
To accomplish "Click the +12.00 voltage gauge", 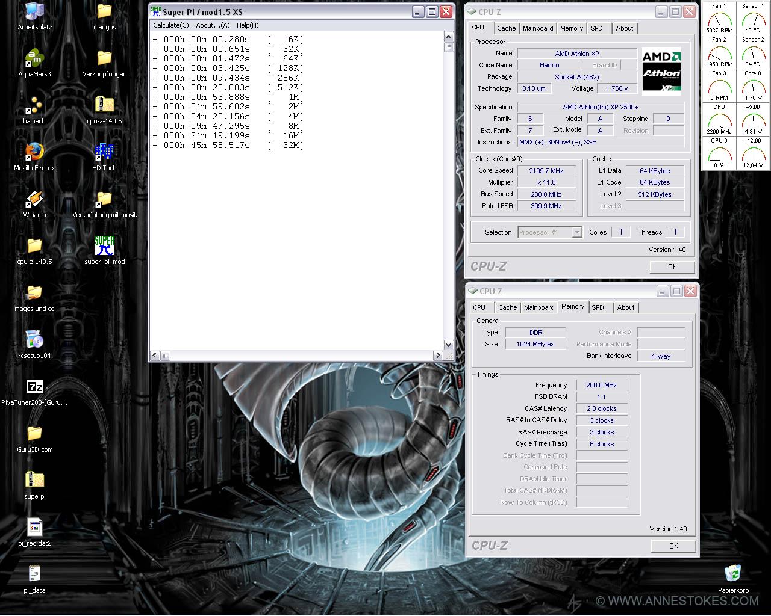I will pyautogui.click(x=752, y=153).
